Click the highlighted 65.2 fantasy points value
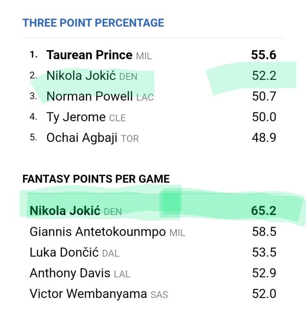Screen dimensions: 306x313 pyautogui.click(x=263, y=211)
